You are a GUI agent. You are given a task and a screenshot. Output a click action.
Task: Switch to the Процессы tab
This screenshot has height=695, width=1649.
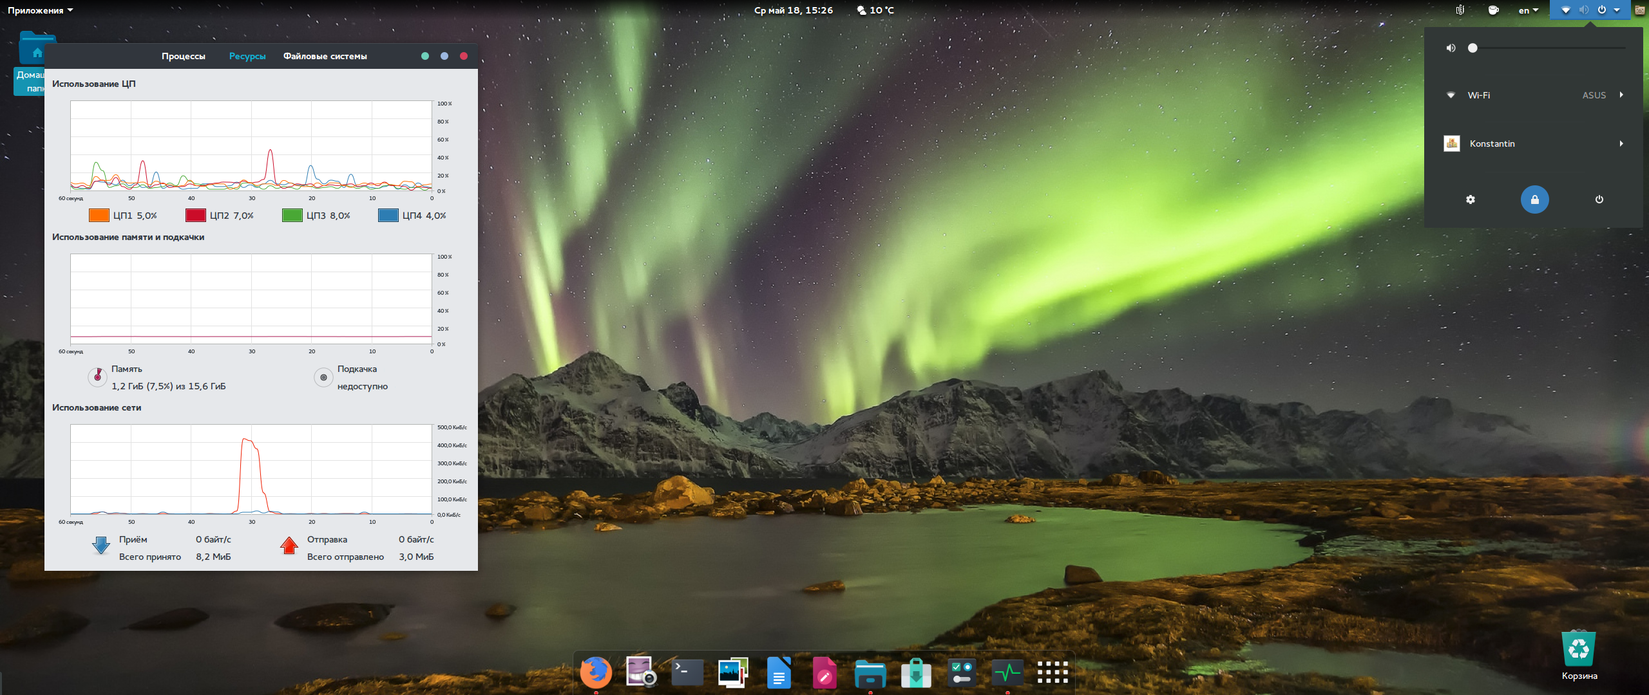[184, 56]
